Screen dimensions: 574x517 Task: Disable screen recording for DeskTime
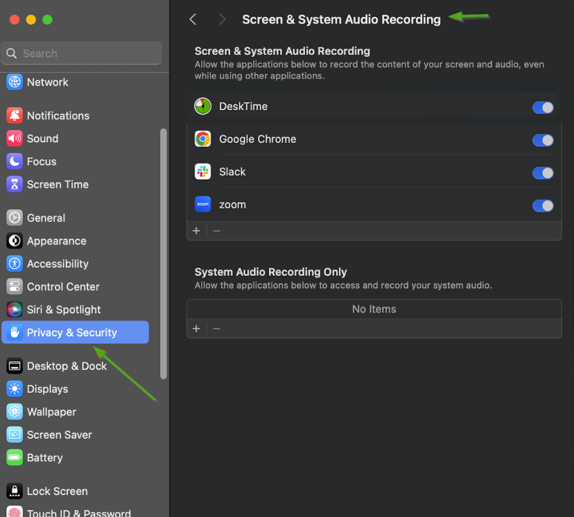542,107
